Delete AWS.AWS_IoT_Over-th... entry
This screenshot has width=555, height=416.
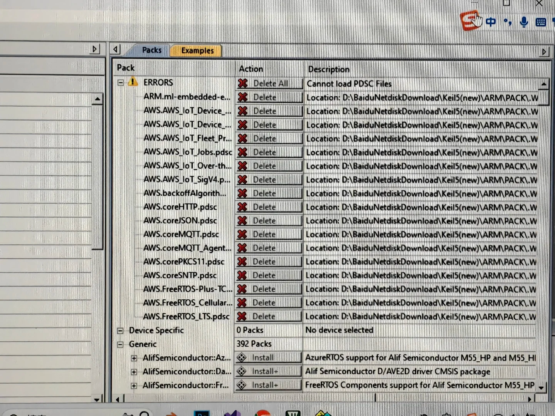click(x=269, y=166)
